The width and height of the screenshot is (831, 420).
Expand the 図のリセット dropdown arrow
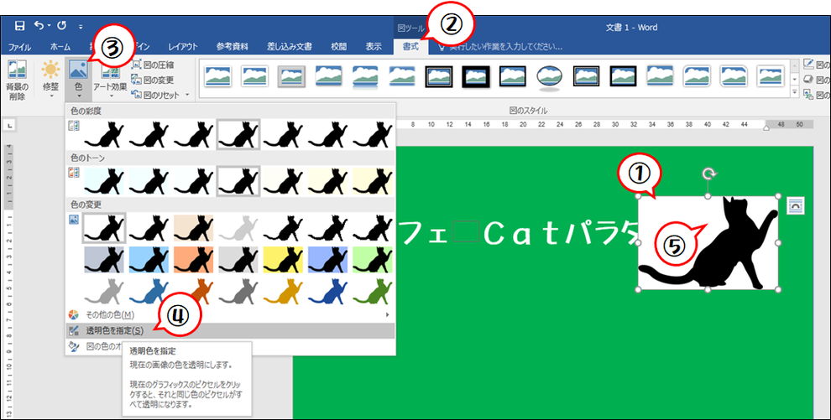click(187, 96)
